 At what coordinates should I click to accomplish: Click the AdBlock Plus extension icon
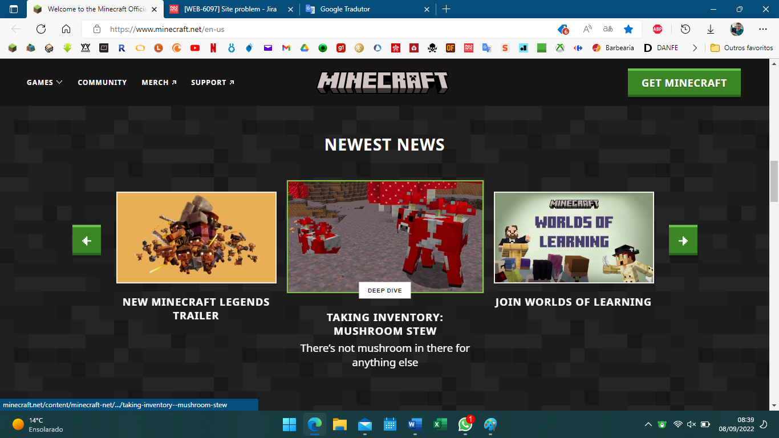click(658, 29)
